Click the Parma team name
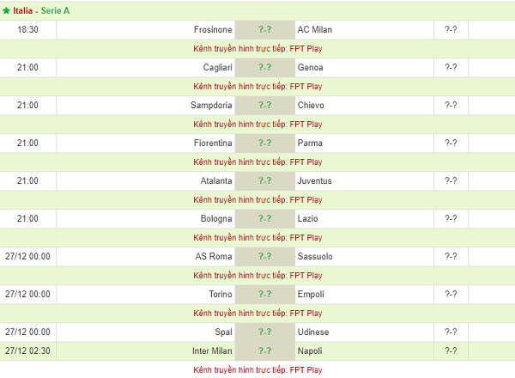Image resolution: width=515 pixels, height=378 pixels. pyautogui.click(x=309, y=143)
